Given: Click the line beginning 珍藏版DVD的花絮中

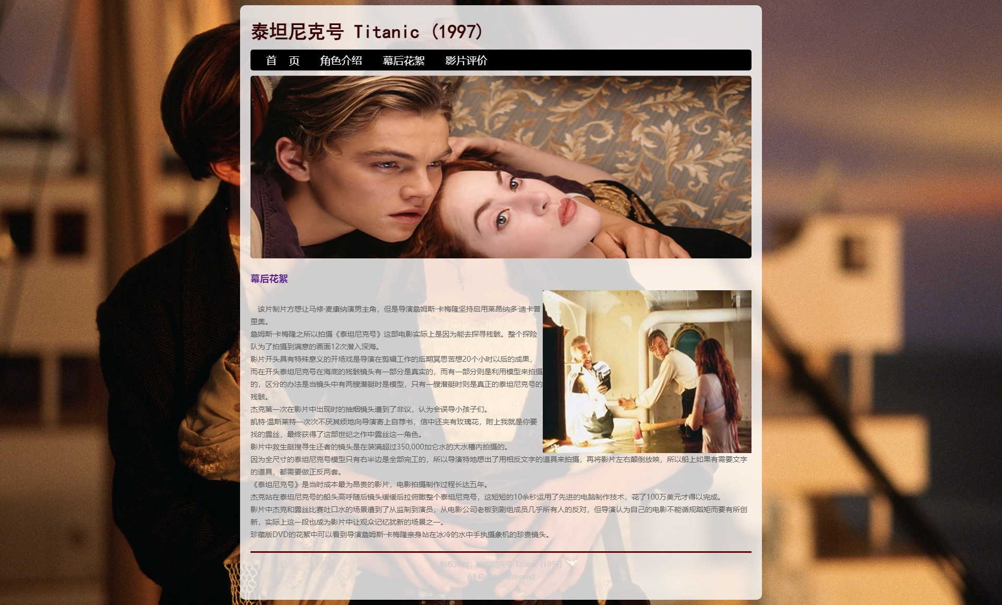Looking at the screenshot, I should tap(400, 535).
